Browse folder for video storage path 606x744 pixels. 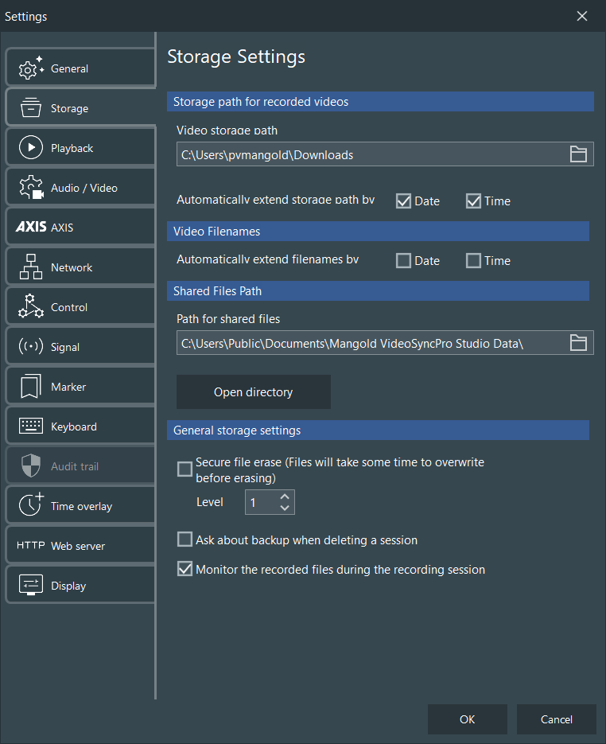pos(578,154)
